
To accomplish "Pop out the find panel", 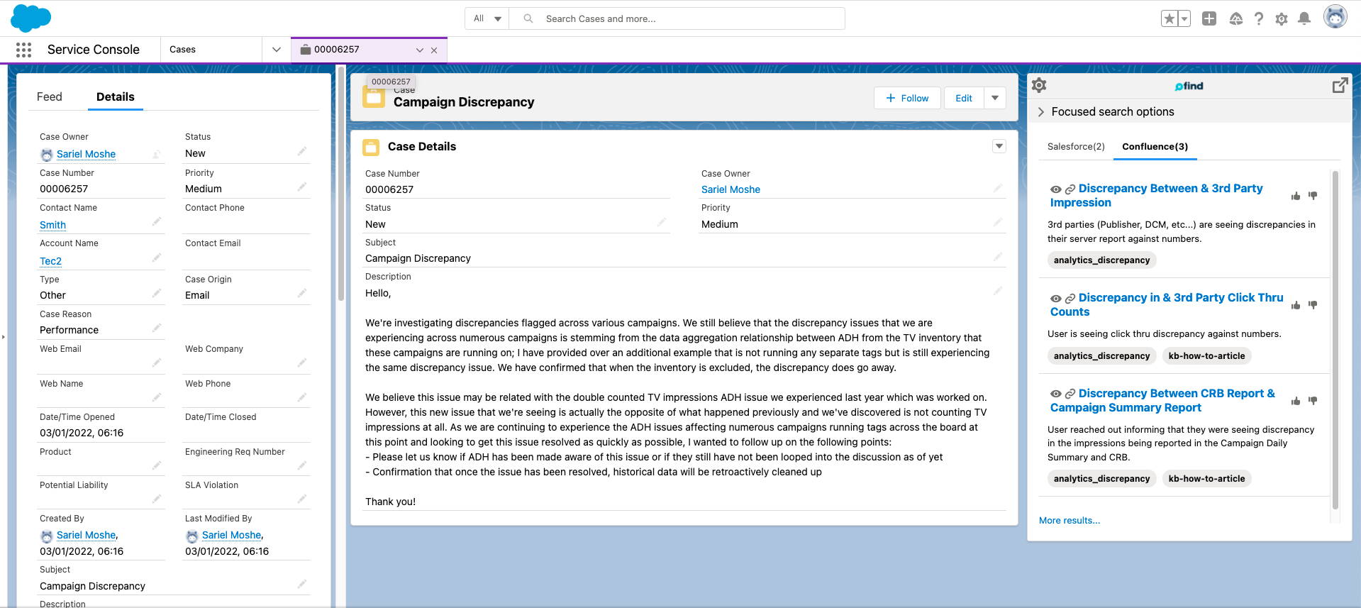I will (x=1340, y=85).
